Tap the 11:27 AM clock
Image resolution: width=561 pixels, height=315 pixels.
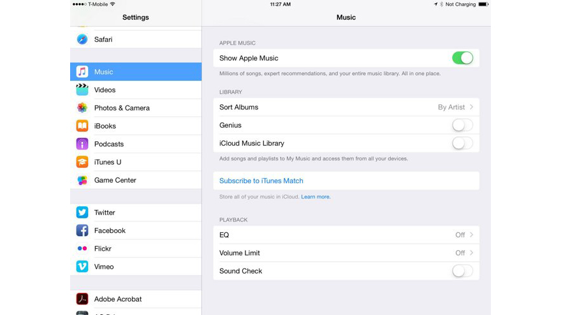(x=280, y=4)
